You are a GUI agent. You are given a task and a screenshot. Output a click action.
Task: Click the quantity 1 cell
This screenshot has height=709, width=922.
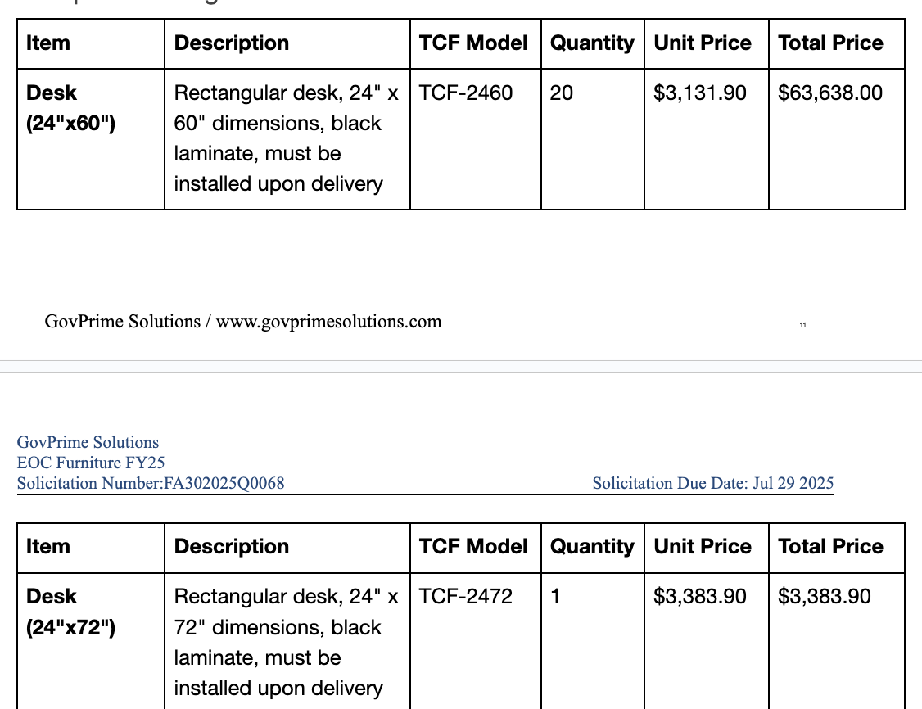[592, 641]
